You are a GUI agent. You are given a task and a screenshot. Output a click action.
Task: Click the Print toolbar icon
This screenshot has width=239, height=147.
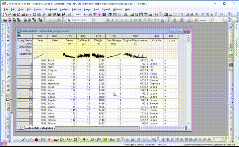[90, 15]
